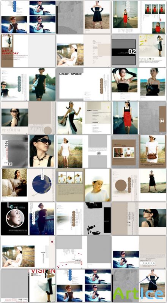The height and width of the screenshot is (303, 167).
Task: Open the FEEL 03 gray page
Action: (14, 151)
